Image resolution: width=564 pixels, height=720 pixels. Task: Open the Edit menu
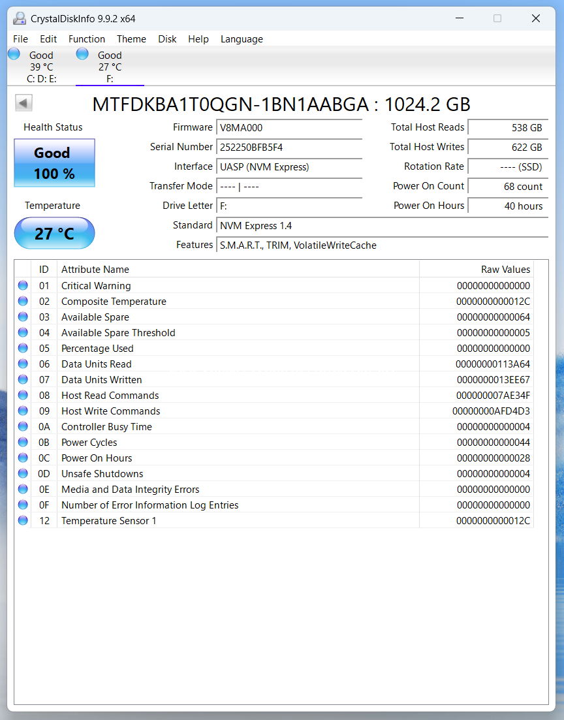point(48,39)
